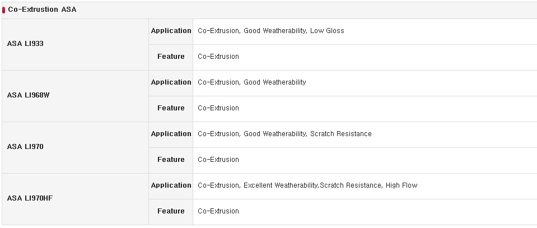
Task: Click the Application label for ASA LI933
Action: (171, 30)
